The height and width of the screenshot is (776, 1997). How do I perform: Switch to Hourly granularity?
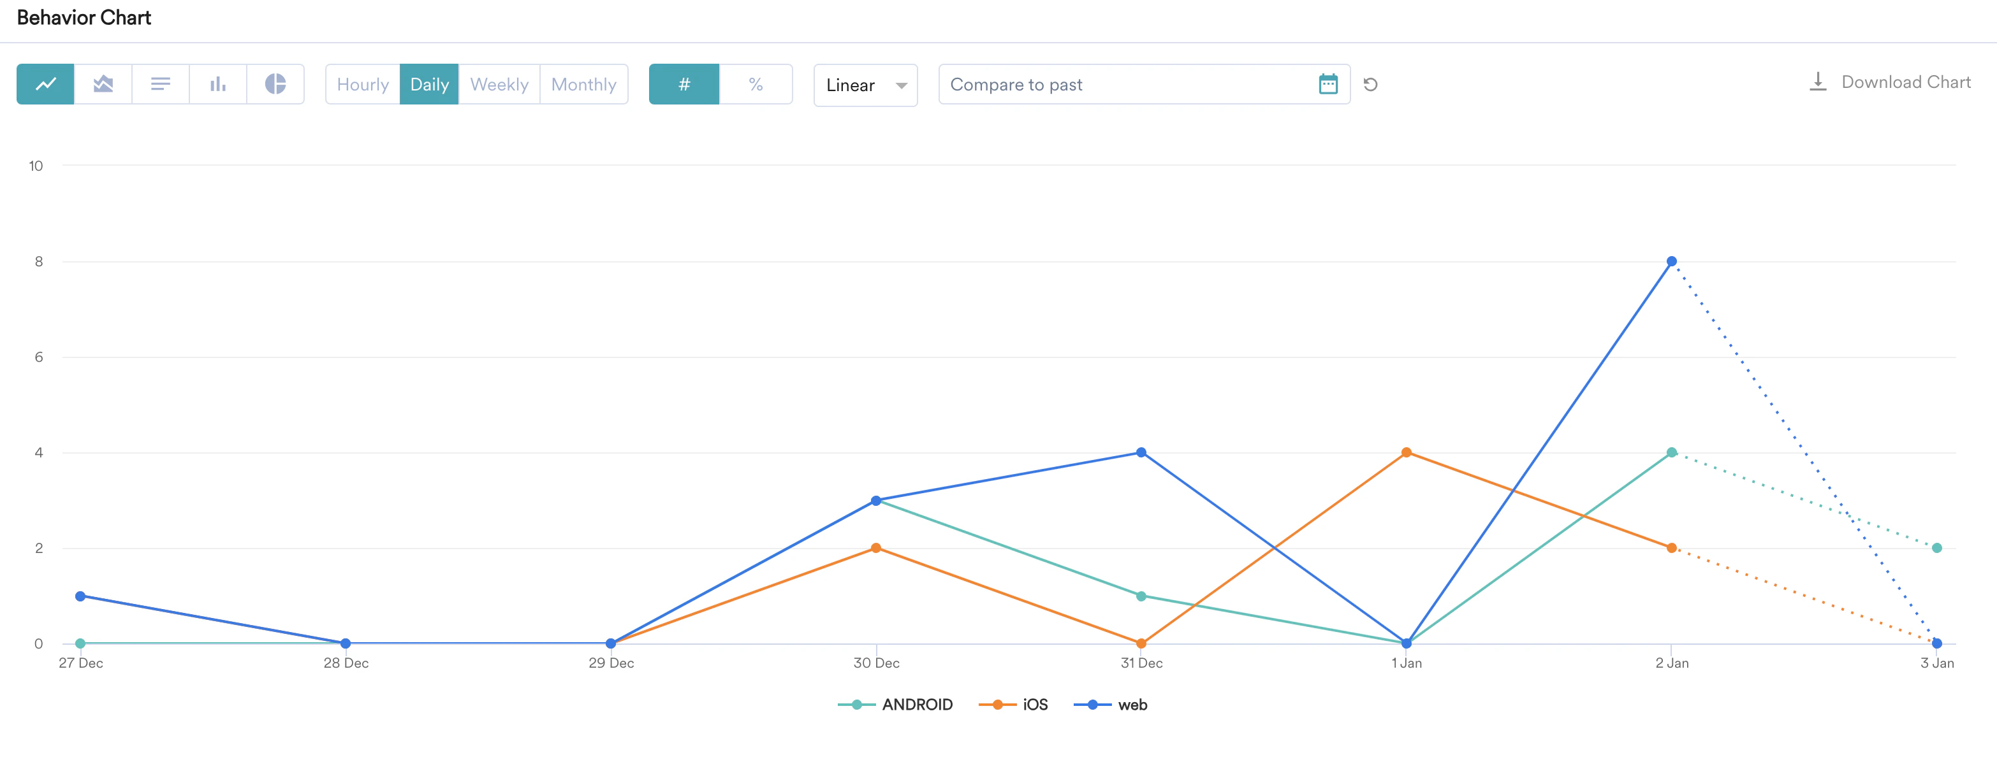362,83
